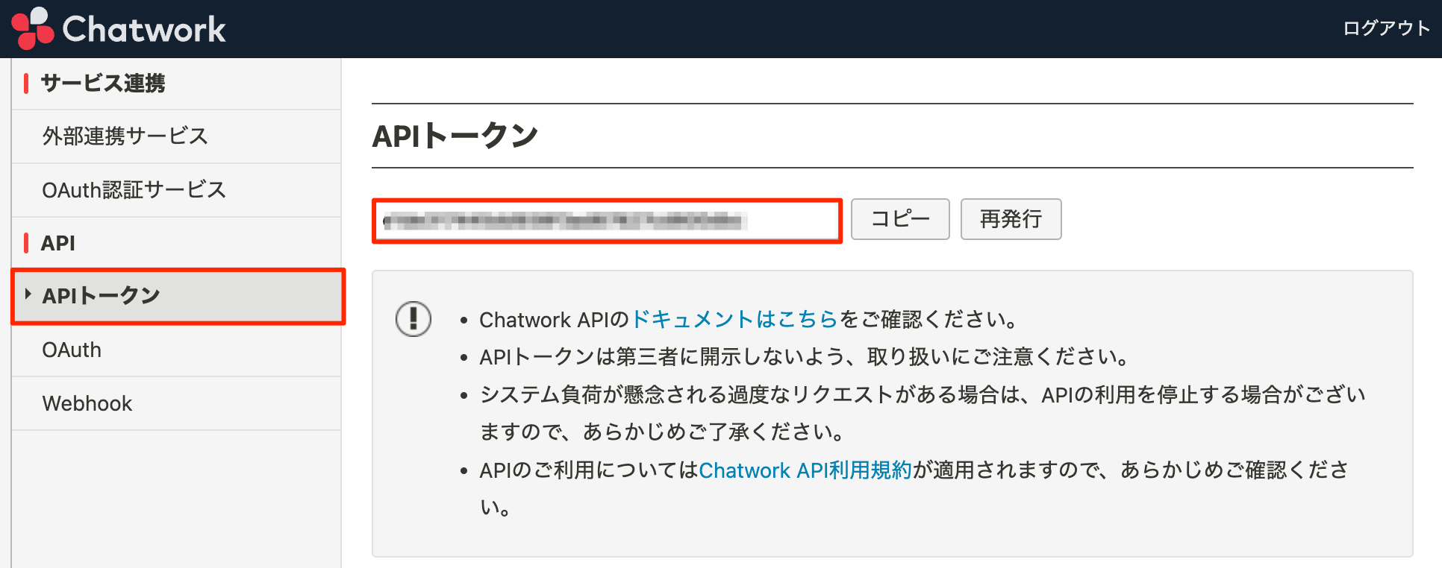The height and width of the screenshot is (568, 1442).
Task: Select APIトークン in sidebar
Action: point(178,296)
